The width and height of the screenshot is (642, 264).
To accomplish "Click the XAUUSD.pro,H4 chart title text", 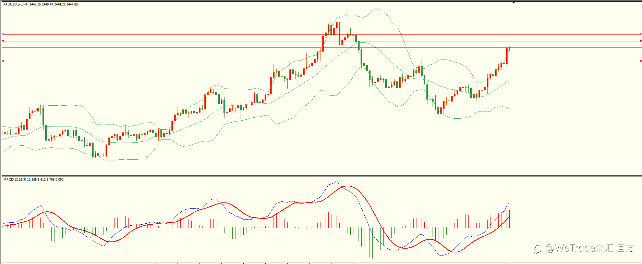I will [15, 4].
